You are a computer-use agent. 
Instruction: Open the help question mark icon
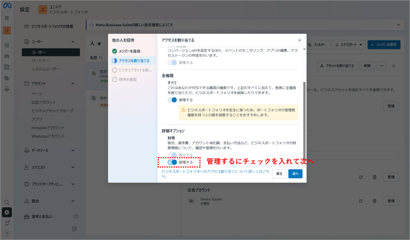(7, 234)
